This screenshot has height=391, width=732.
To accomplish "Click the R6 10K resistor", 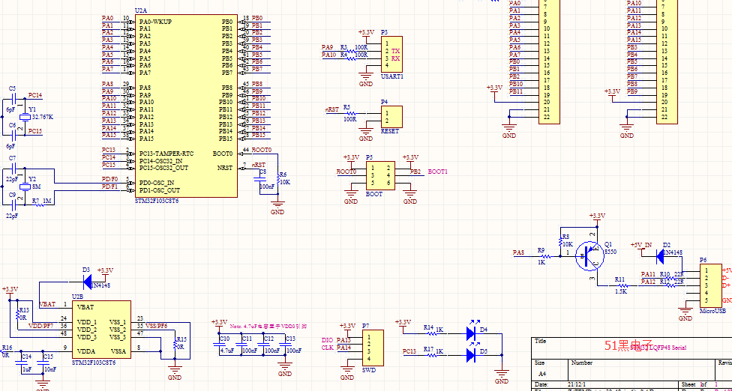I will [279, 179].
